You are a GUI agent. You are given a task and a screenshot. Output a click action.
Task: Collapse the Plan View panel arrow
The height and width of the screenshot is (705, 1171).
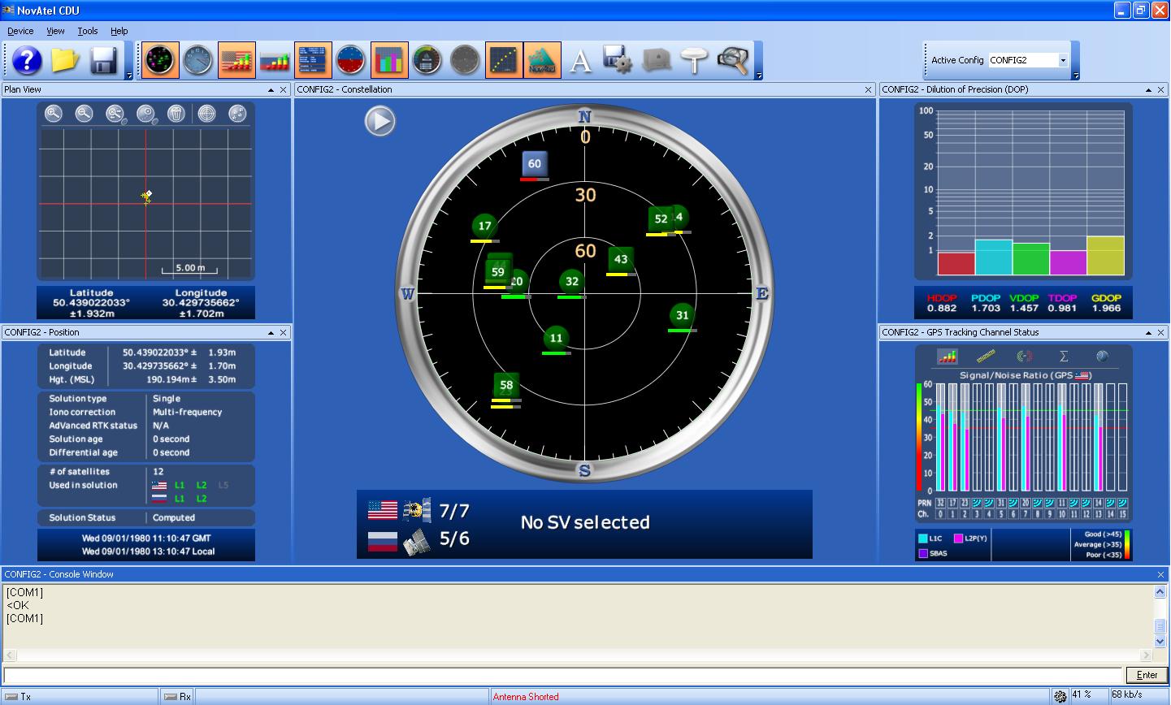click(x=271, y=90)
